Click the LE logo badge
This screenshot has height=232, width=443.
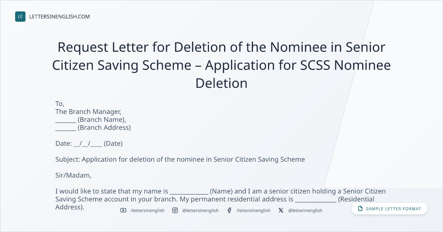pos(20,17)
